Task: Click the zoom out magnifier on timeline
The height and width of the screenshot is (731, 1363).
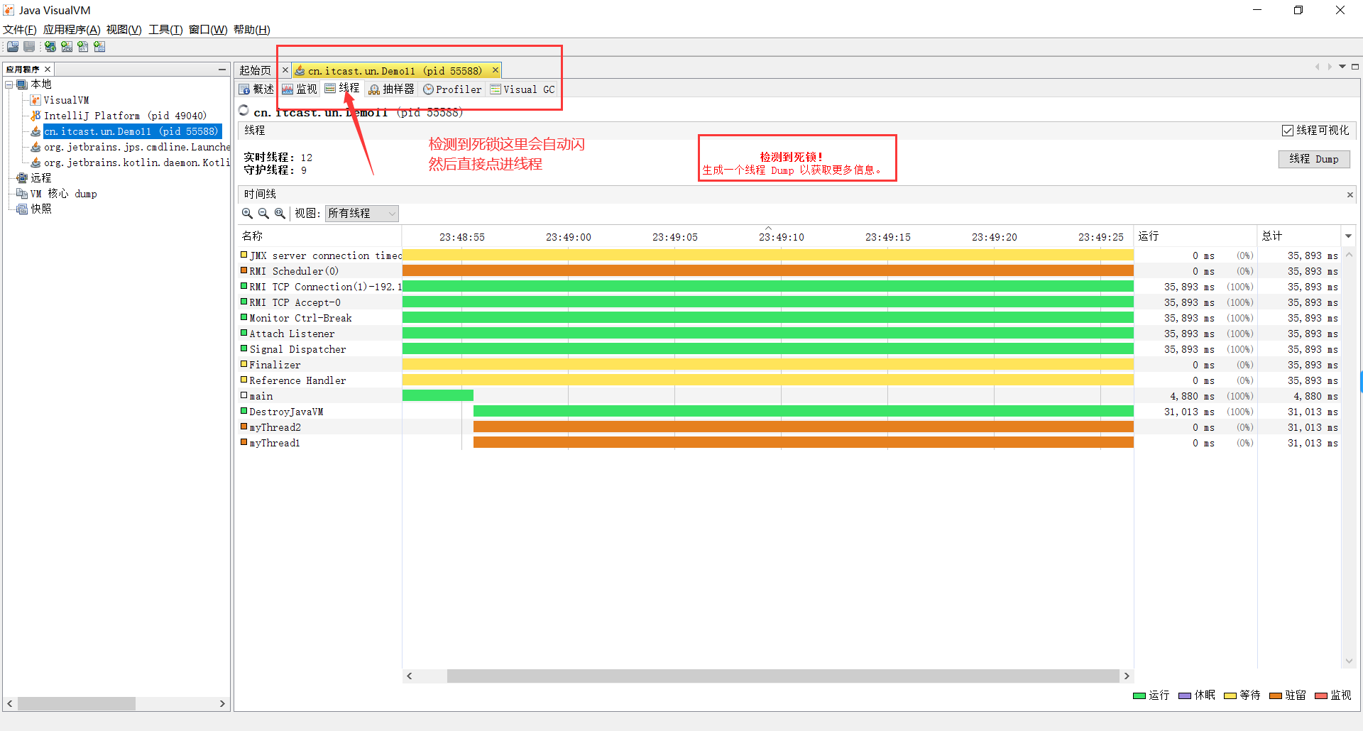Action: pos(263,214)
